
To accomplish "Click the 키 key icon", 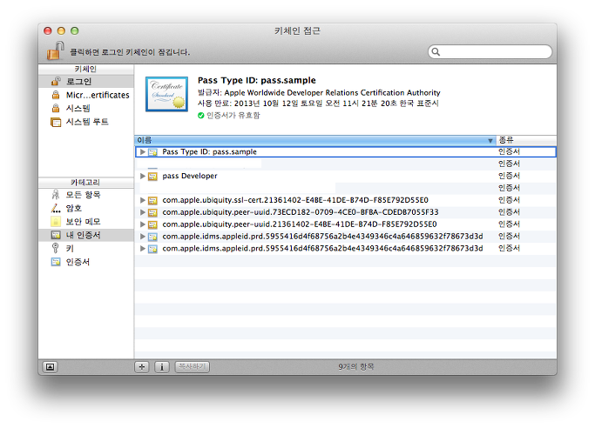I will coord(56,249).
